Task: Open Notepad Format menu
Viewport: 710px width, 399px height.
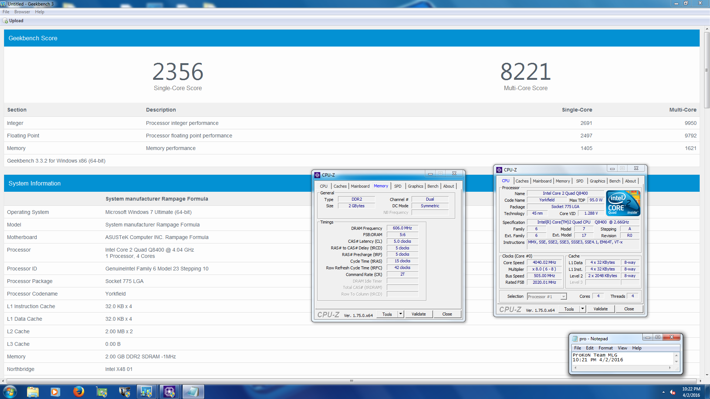Action: pos(605,348)
